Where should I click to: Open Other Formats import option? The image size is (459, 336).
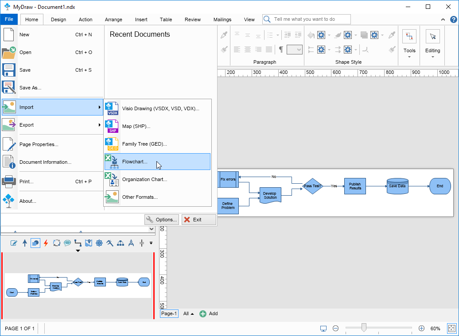click(x=157, y=197)
